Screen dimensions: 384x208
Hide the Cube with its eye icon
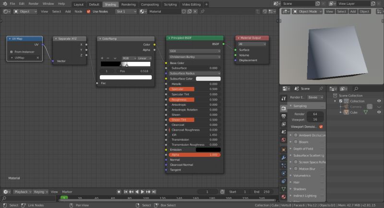(379, 112)
